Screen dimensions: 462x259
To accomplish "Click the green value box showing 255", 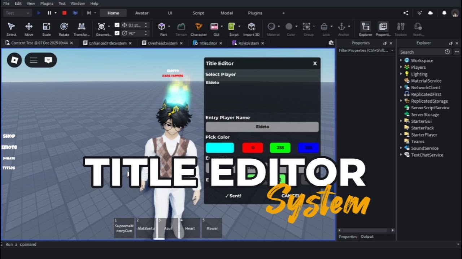I will point(280,148).
